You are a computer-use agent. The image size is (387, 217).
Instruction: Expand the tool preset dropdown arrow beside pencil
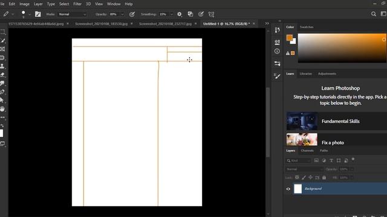click(13, 14)
